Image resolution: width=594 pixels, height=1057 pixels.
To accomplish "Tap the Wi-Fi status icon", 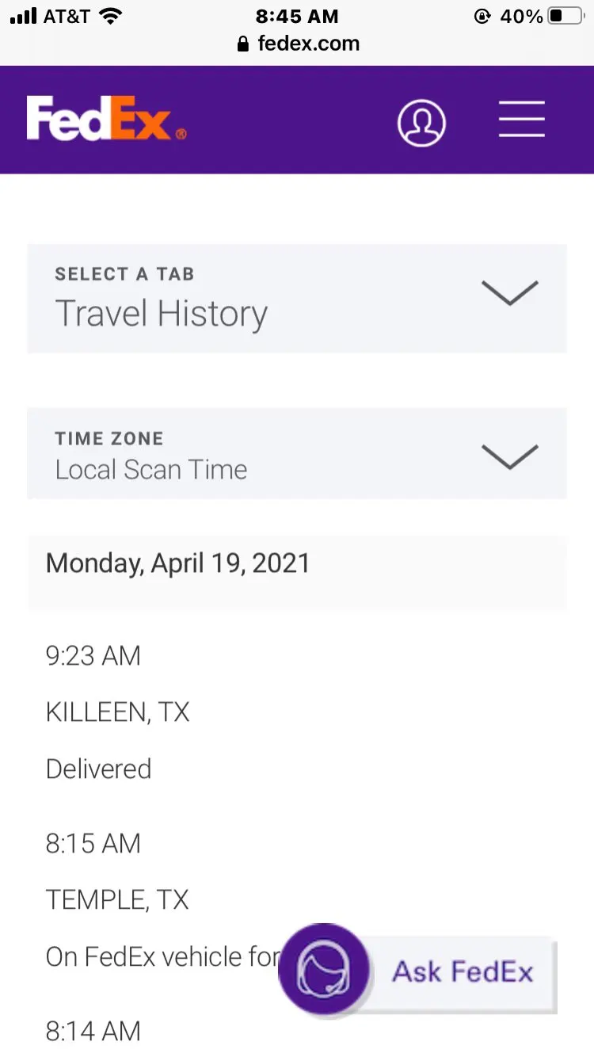I will coord(112,16).
